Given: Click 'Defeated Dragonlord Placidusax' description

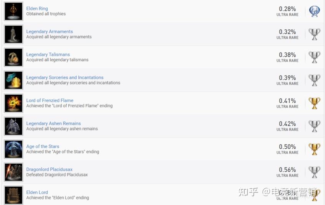Looking at the screenshot, I should 57,175.
